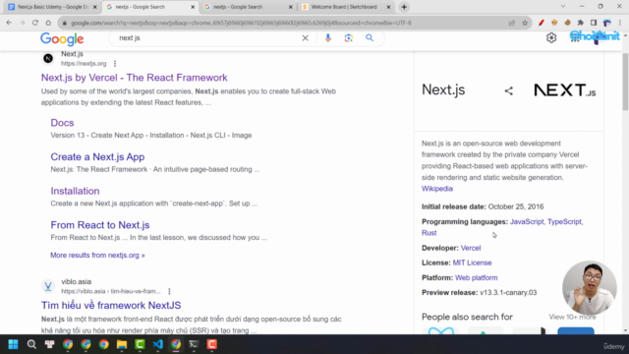This screenshot has height=354, width=629.
Task: Click the viblo.asia site favicon
Action: (x=48, y=286)
